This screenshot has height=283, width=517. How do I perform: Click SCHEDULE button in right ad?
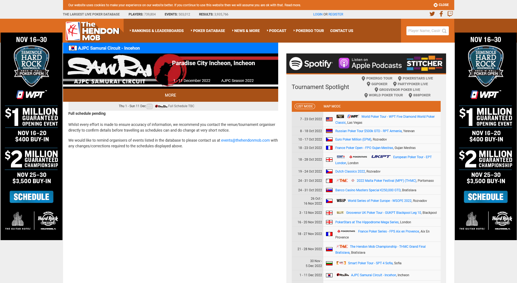click(485, 197)
